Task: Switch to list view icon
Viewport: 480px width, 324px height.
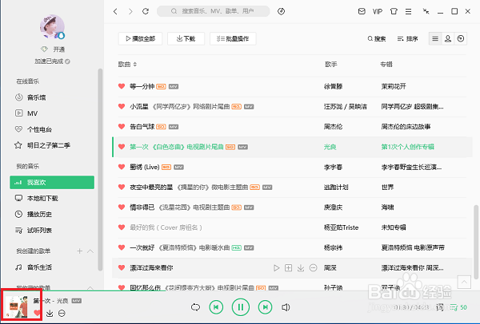Action: 435,39
